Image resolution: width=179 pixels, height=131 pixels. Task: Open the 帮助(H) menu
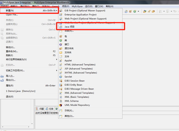[110, 6]
